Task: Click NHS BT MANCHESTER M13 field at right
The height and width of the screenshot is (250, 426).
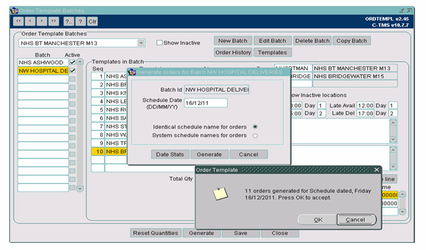Action: click(355, 68)
